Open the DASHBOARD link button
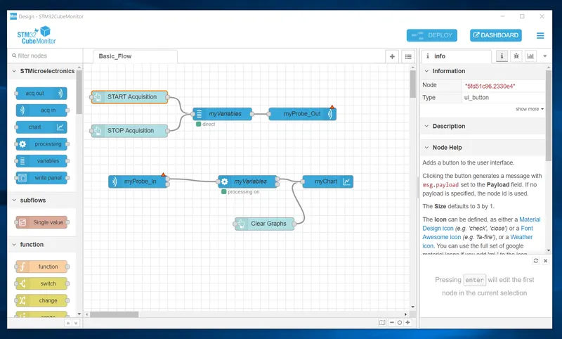The image size is (562, 339). click(x=495, y=35)
